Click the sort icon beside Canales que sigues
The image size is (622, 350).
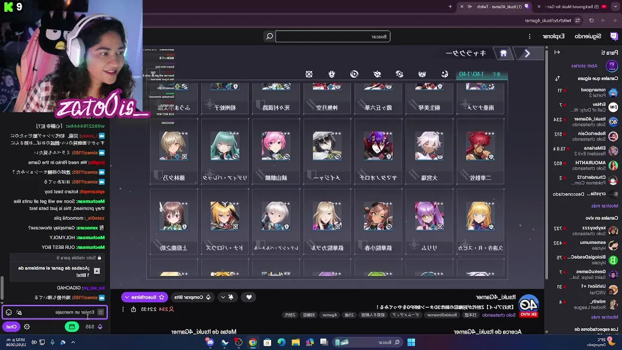(x=558, y=78)
